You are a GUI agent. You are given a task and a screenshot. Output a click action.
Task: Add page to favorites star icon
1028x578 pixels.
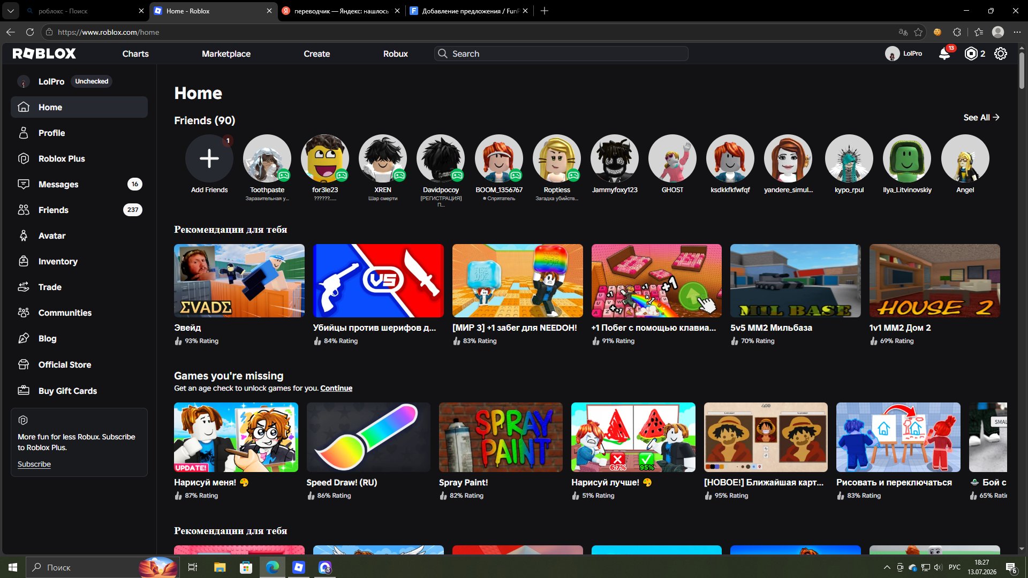click(918, 32)
